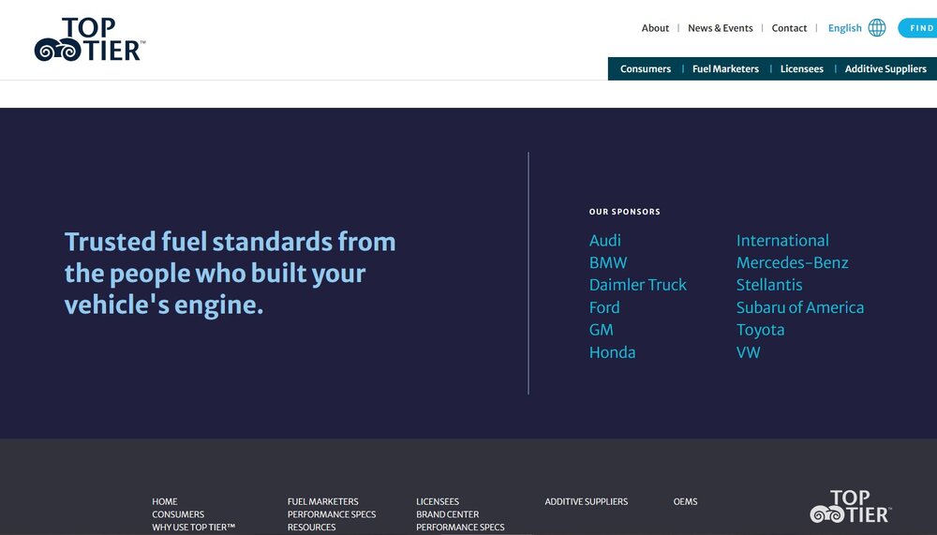Screen dimensions: 937x535
Task: Click the footer LICENSEES link
Action: (x=438, y=501)
